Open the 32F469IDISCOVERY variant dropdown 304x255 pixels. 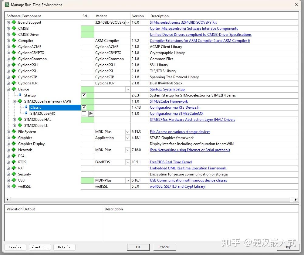(x=127, y=22)
